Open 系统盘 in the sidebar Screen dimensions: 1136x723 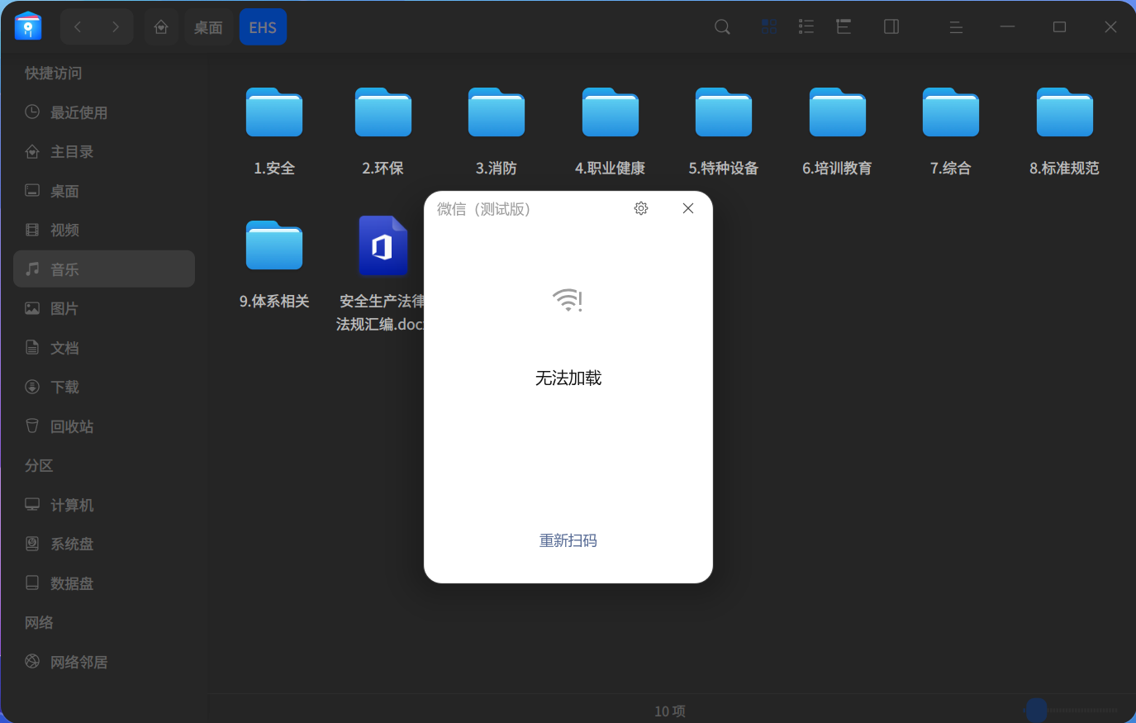click(104, 544)
